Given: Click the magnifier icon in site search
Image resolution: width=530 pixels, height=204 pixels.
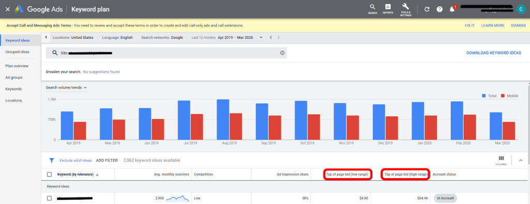Looking at the screenshot, I should pyautogui.click(x=55, y=53).
